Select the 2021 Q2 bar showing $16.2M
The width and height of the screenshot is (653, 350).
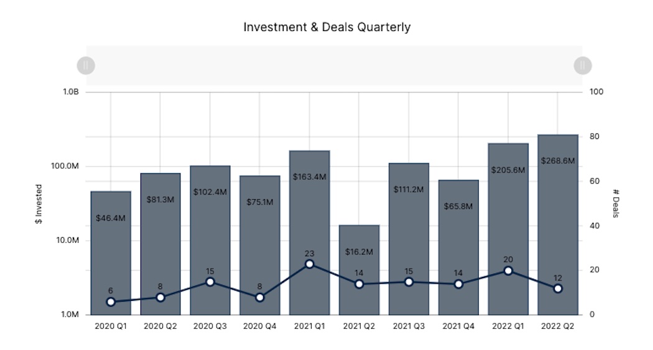tap(359, 261)
